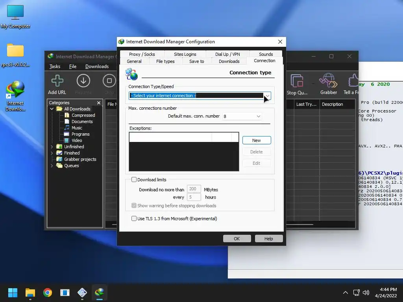
Task: Open the File menu in IDM
Action: [x=73, y=66]
